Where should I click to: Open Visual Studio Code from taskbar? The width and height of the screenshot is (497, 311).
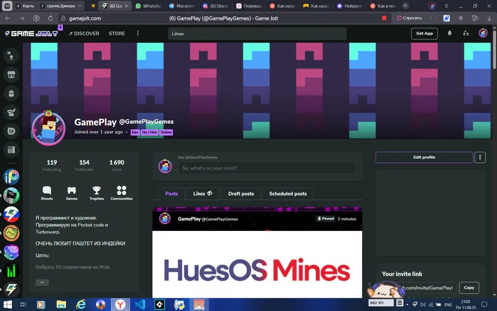click(x=140, y=305)
